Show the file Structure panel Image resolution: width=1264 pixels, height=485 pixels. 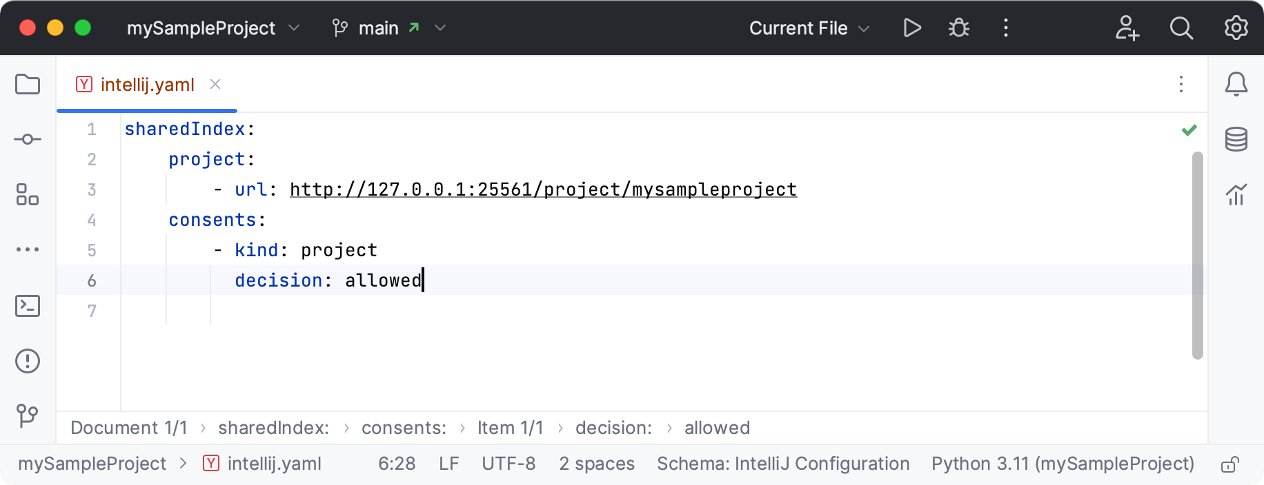pyautogui.click(x=27, y=196)
